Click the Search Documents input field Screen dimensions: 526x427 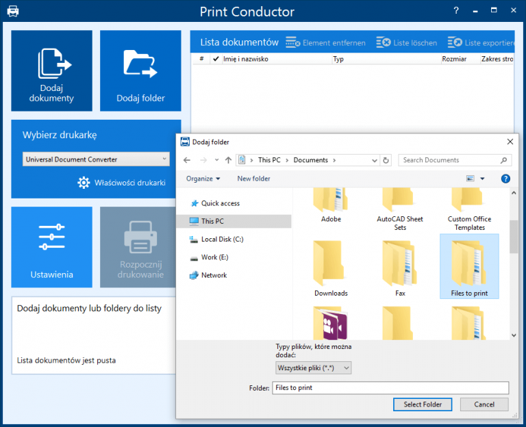point(449,160)
